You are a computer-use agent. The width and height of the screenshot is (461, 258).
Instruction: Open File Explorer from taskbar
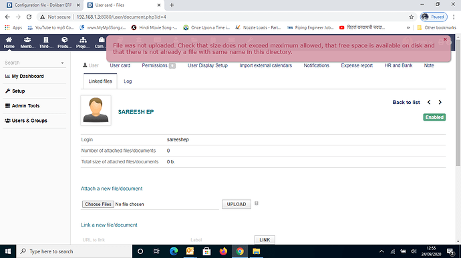257,251
